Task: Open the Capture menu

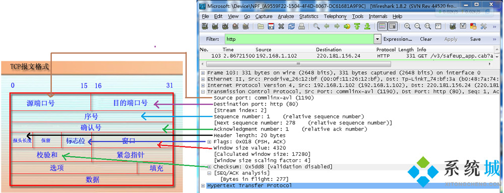Action: pos(264,17)
